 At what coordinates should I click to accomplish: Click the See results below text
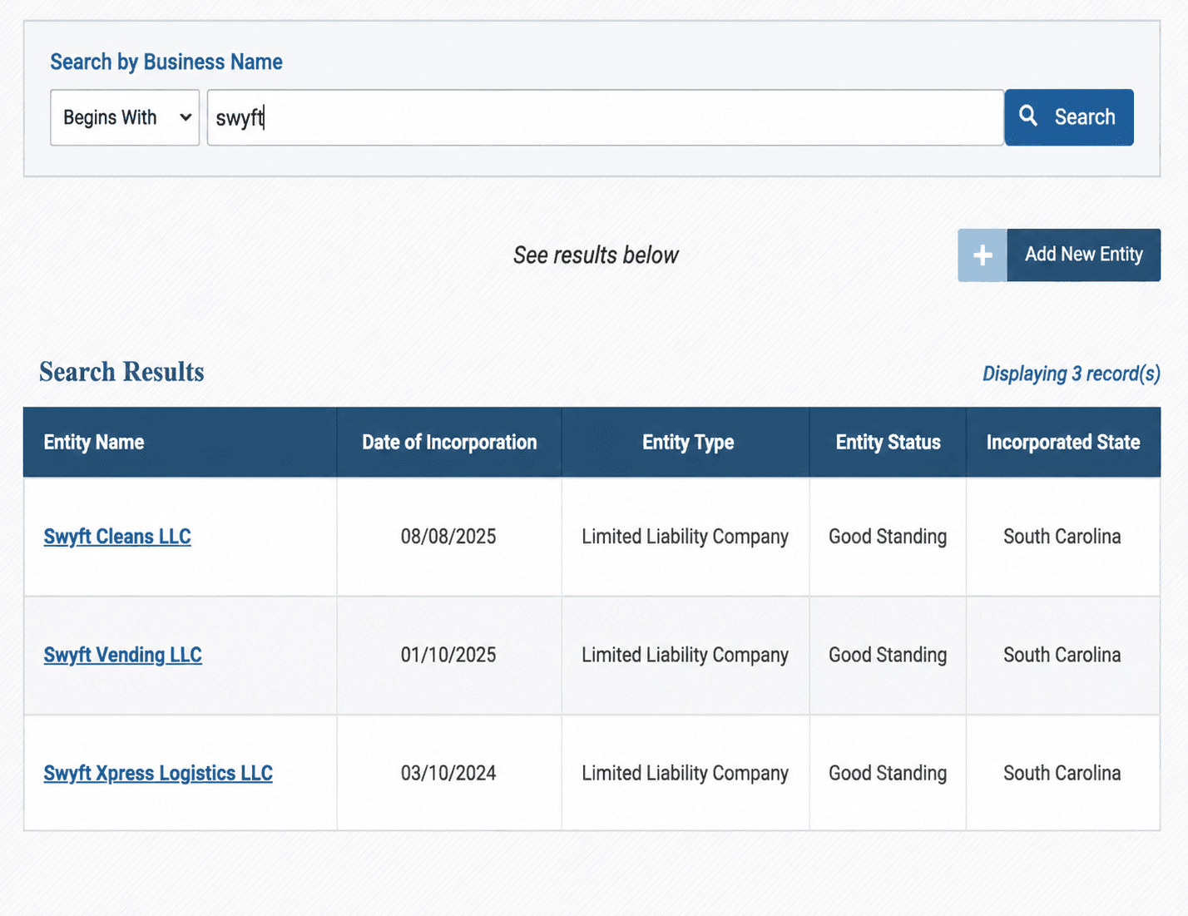coord(596,255)
